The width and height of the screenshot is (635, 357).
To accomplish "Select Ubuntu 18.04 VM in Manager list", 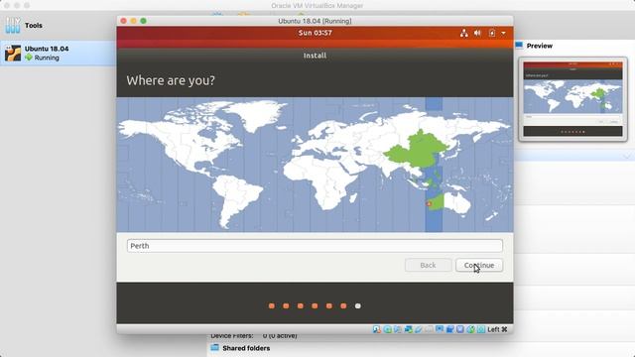I will pyautogui.click(x=59, y=53).
